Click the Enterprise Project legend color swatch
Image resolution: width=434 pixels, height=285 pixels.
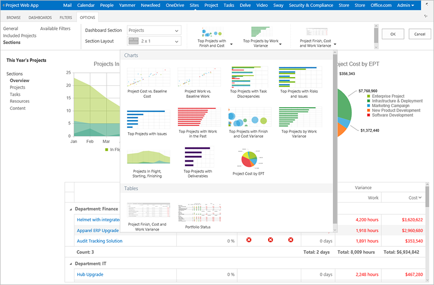point(368,96)
